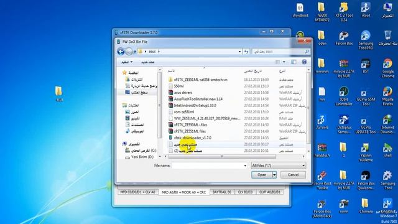The height and width of the screenshot is (224, 398).
Task: Open the change view options dropdown
Action: (x=284, y=62)
